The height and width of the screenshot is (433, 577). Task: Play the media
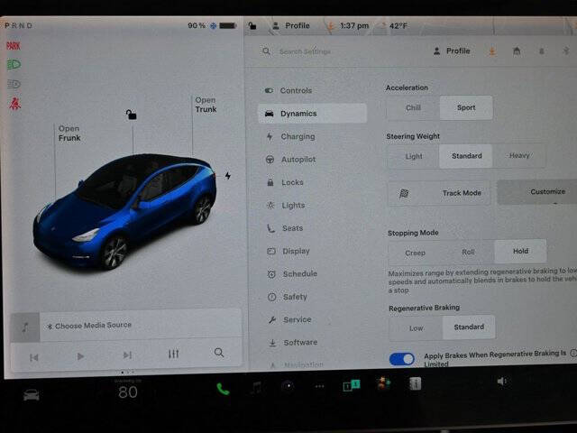pyautogui.click(x=80, y=356)
